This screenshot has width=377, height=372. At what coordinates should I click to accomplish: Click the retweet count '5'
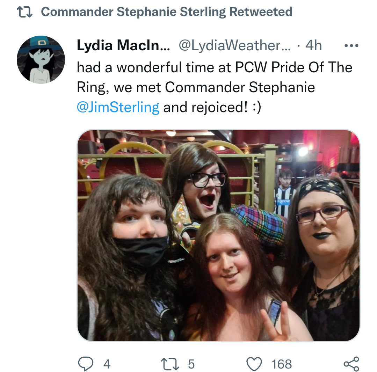(x=191, y=364)
